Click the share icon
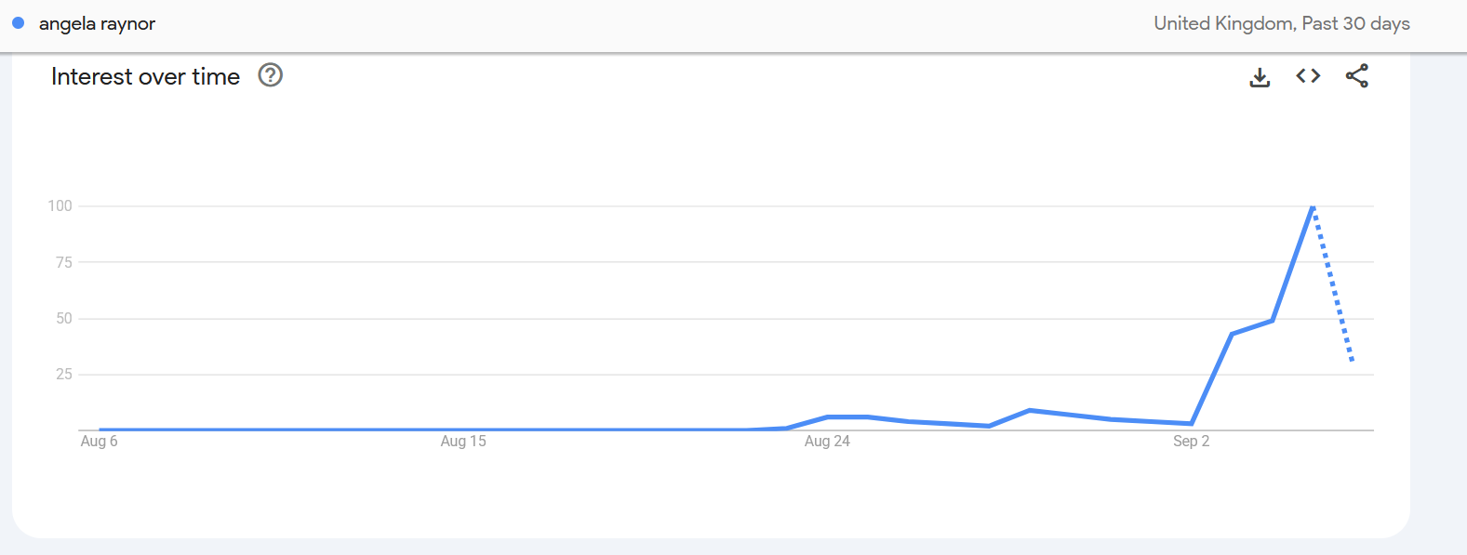Image resolution: width=1467 pixels, height=555 pixels. click(x=1356, y=76)
